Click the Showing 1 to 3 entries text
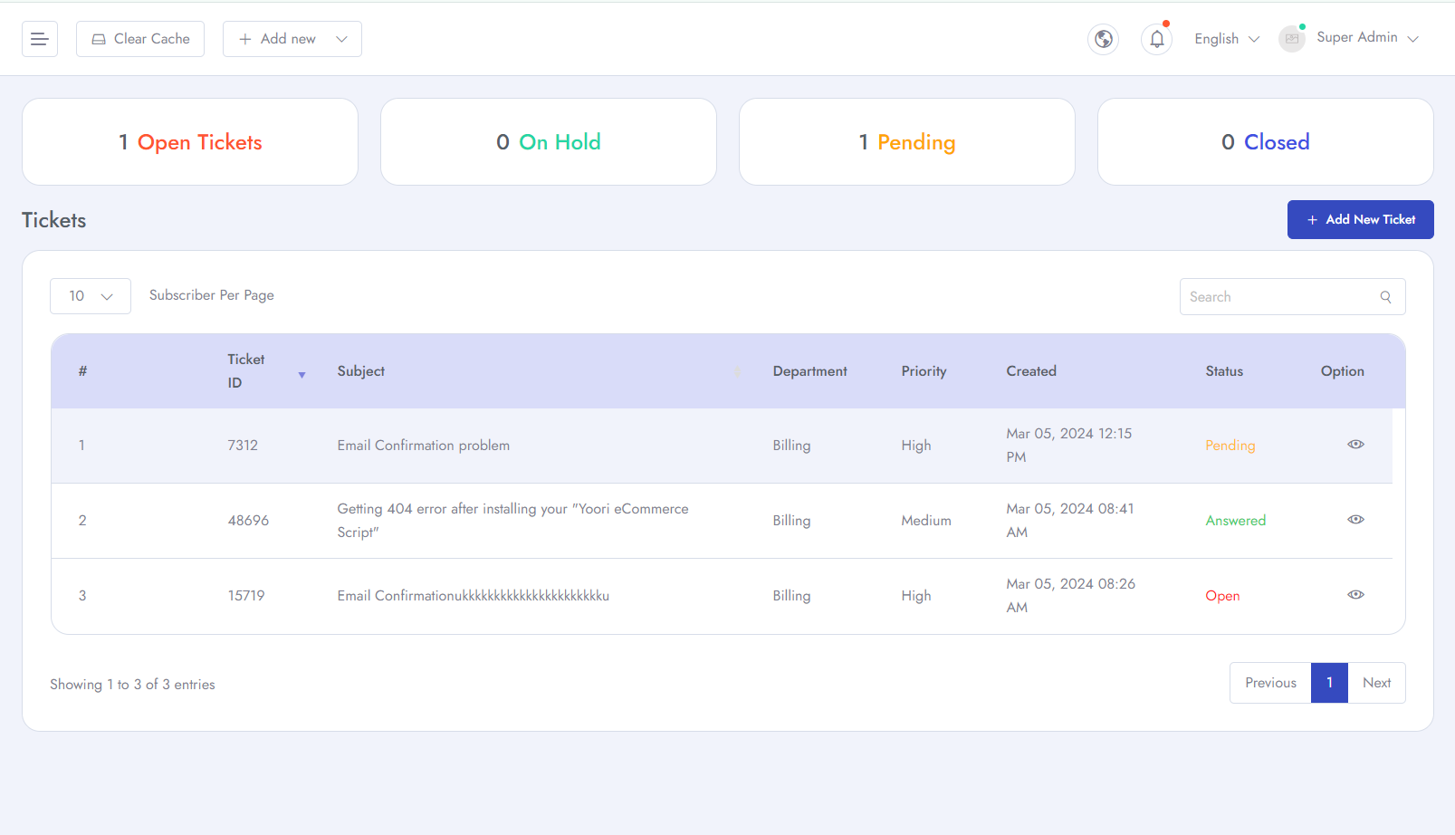This screenshot has height=835, width=1455. pos(132,685)
